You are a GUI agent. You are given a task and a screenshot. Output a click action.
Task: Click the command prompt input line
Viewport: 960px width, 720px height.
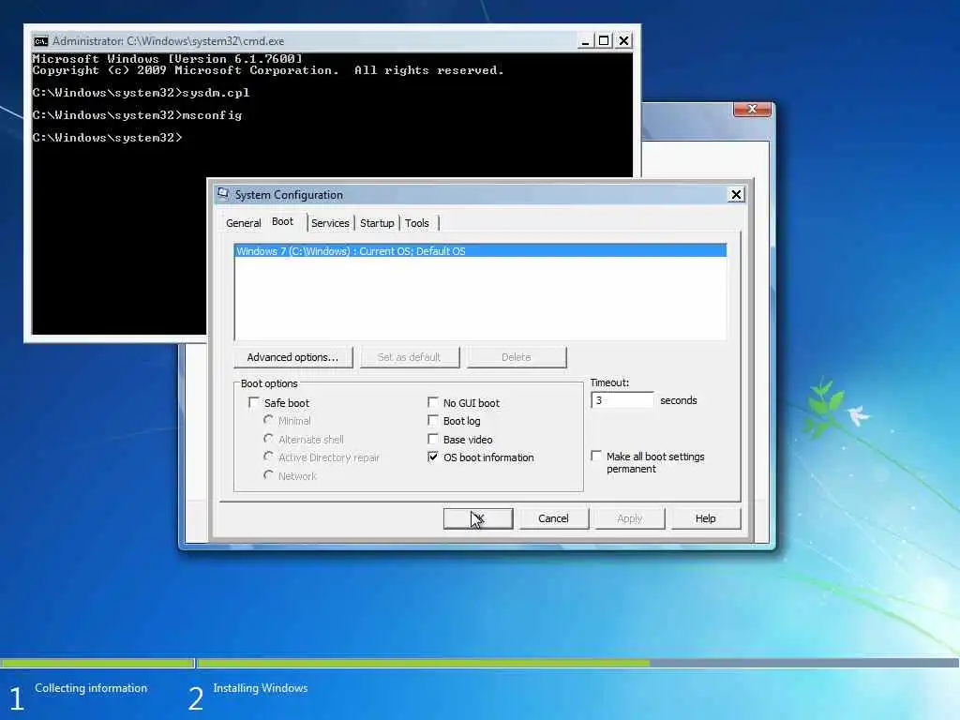point(107,138)
